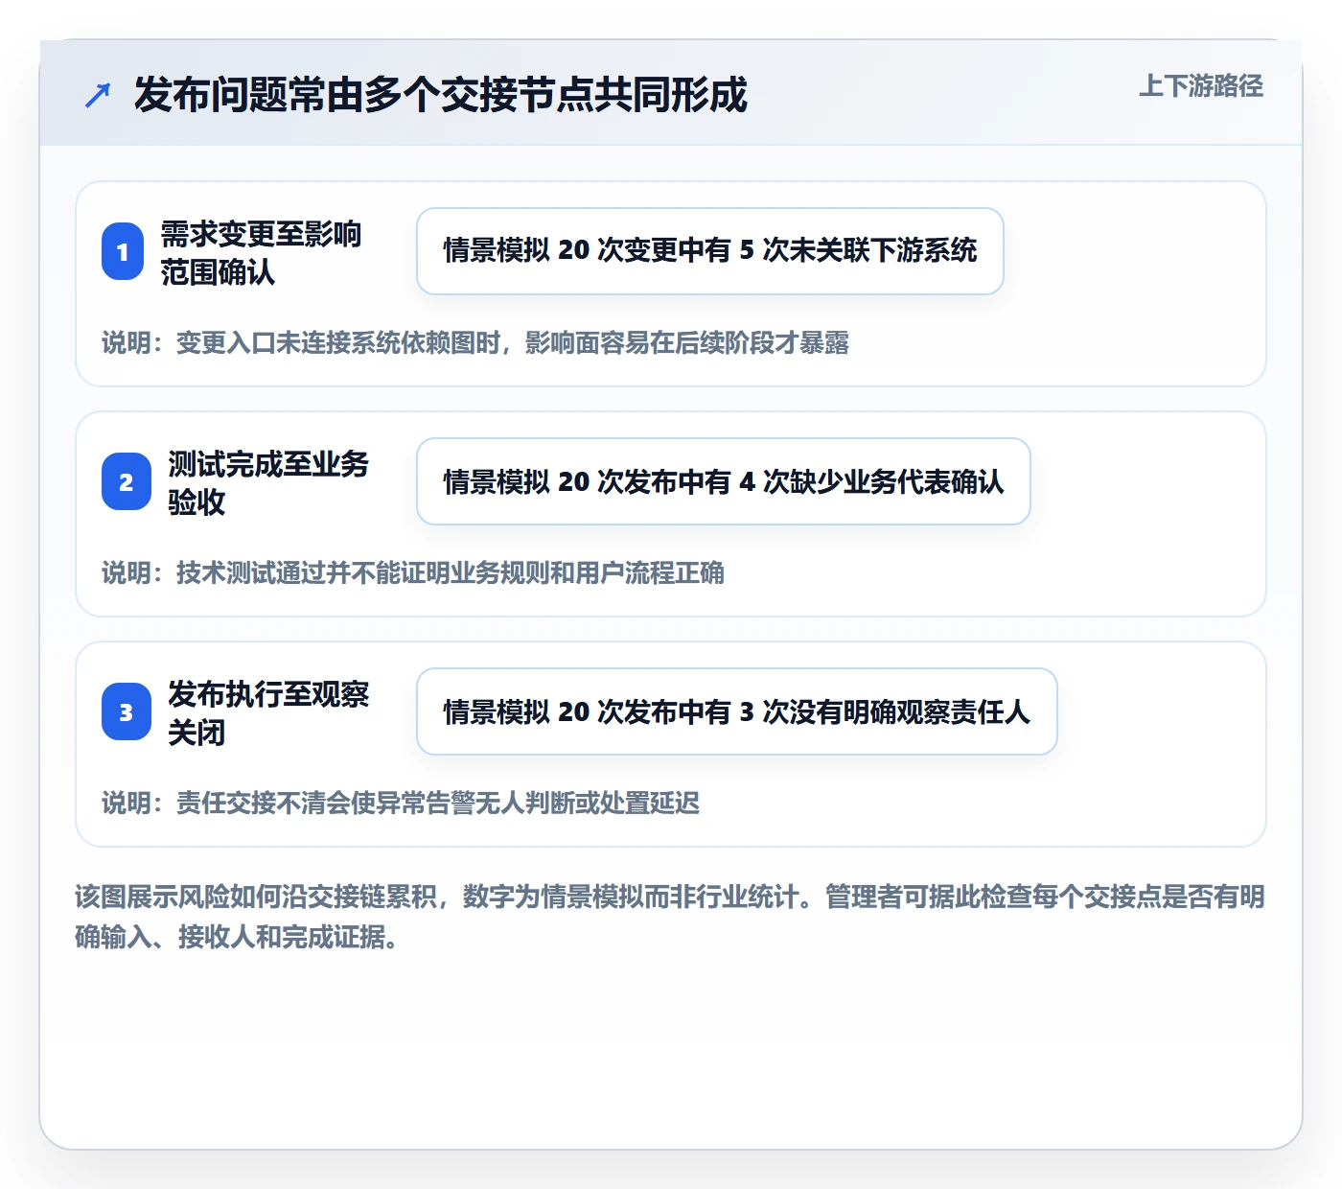Click the note 变更入口未连接系统依赖图时
Image resolution: width=1342 pixels, height=1189 pixels.
(475, 342)
